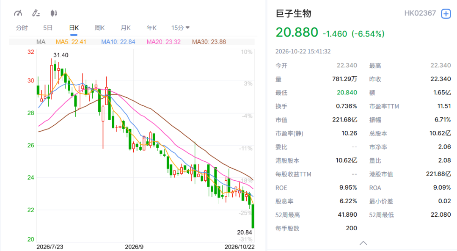Click the 额 value 1.65亿
The image size is (457, 251).
coord(442,92)
